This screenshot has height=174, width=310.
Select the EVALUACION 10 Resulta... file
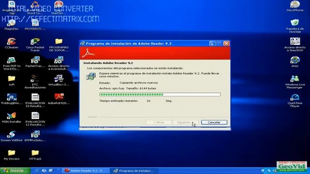tap(35, 101)
